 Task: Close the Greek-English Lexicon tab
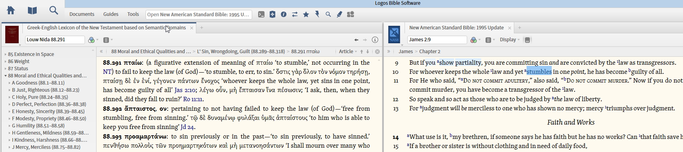[x=191, y=28]
